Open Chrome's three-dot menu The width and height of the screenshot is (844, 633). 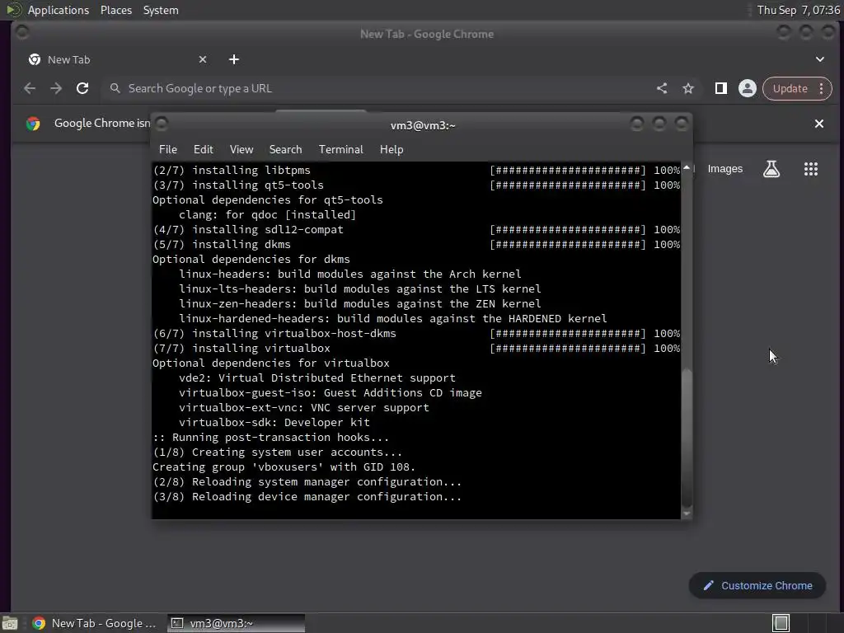[822, 88]
